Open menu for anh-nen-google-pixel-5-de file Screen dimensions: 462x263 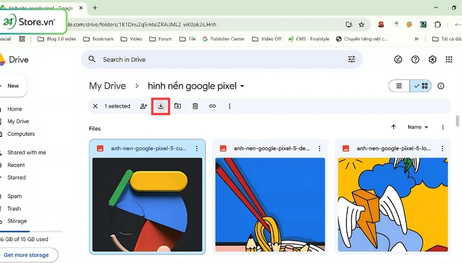click(x=319, y=148)
